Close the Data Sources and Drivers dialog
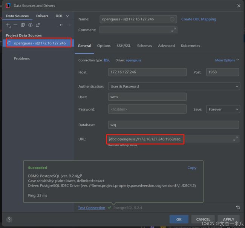 pos(239,6)
